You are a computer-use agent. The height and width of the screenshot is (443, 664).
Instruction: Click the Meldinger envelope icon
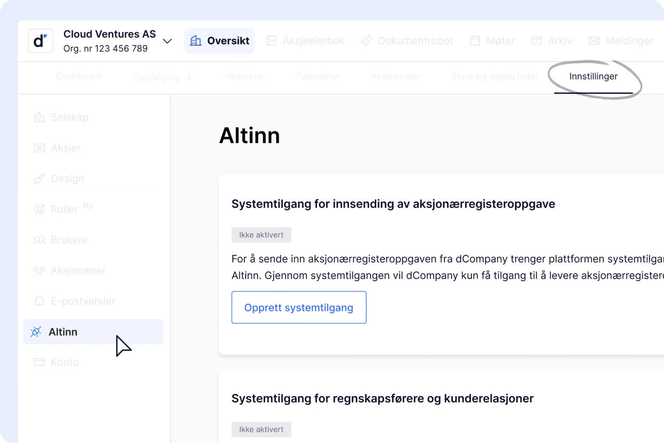point(594,41)
